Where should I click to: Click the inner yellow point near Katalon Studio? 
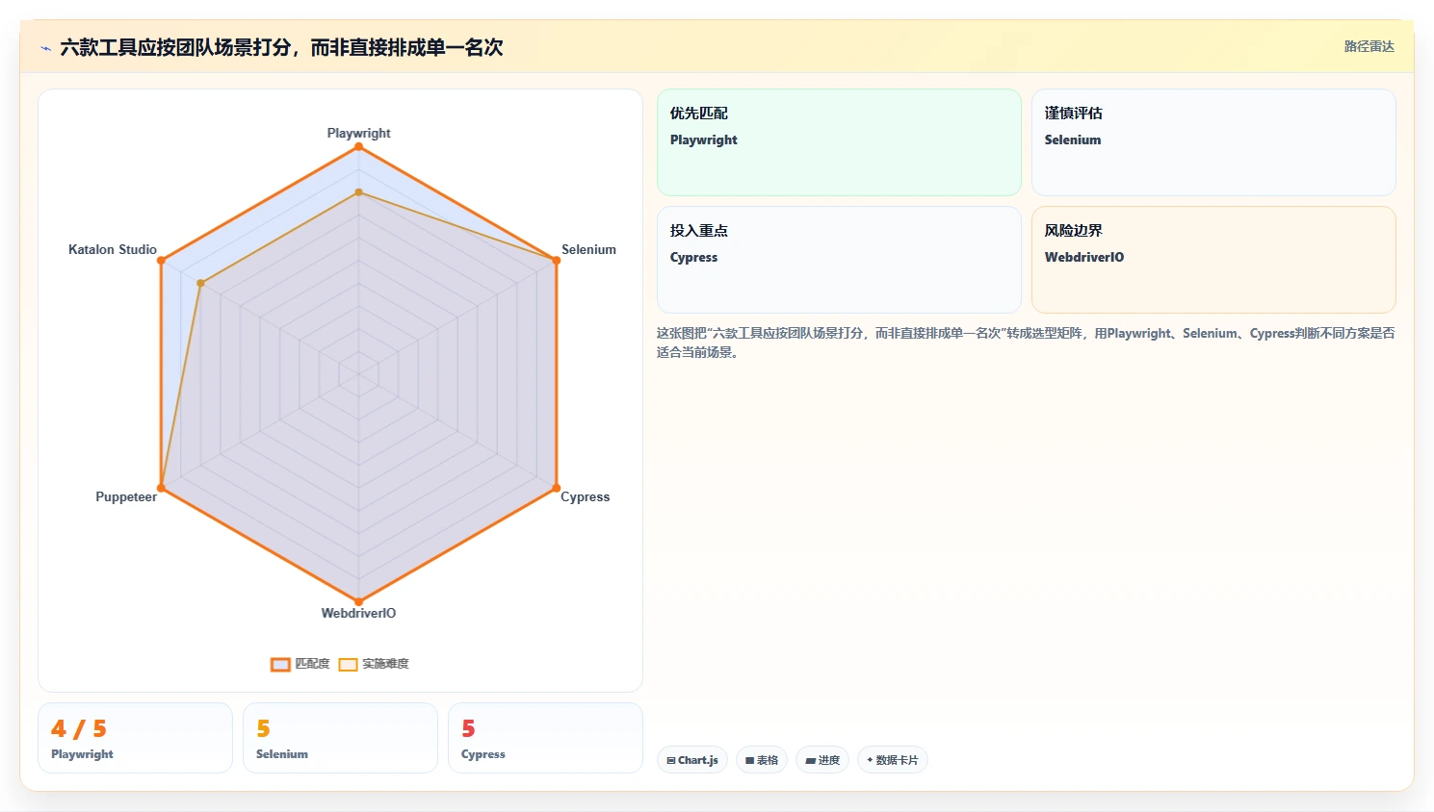point(200,283)
